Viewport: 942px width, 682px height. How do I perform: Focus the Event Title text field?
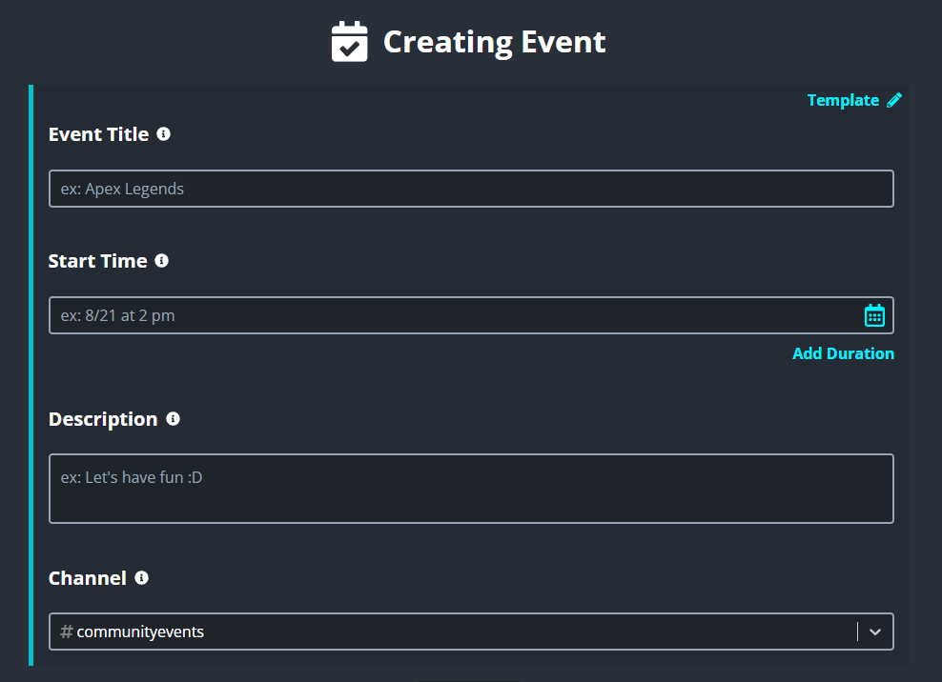tap(471, 189)
